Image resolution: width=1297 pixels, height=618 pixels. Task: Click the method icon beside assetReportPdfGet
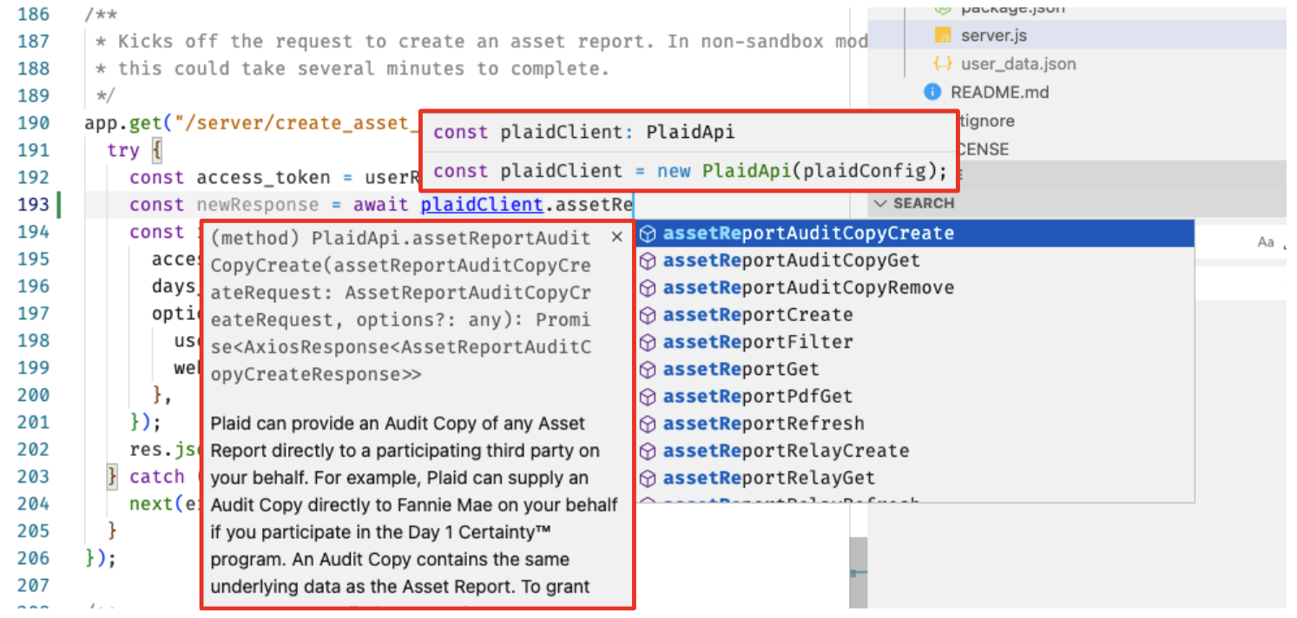pyautogui.click(x=647, y=397)
